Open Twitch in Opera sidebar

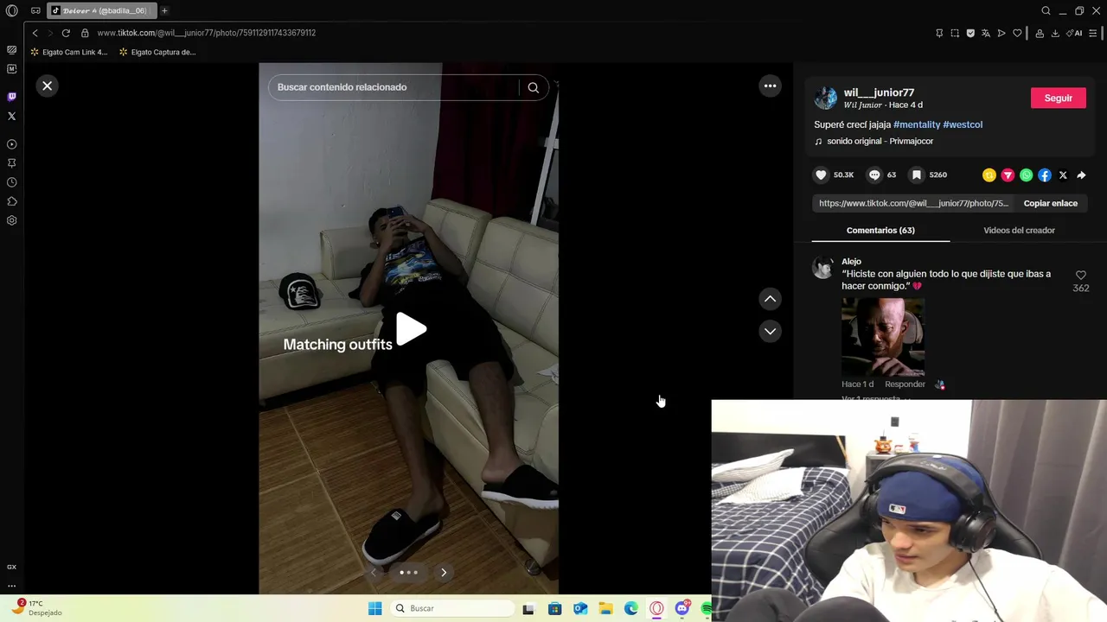click(x=11, y=97)
